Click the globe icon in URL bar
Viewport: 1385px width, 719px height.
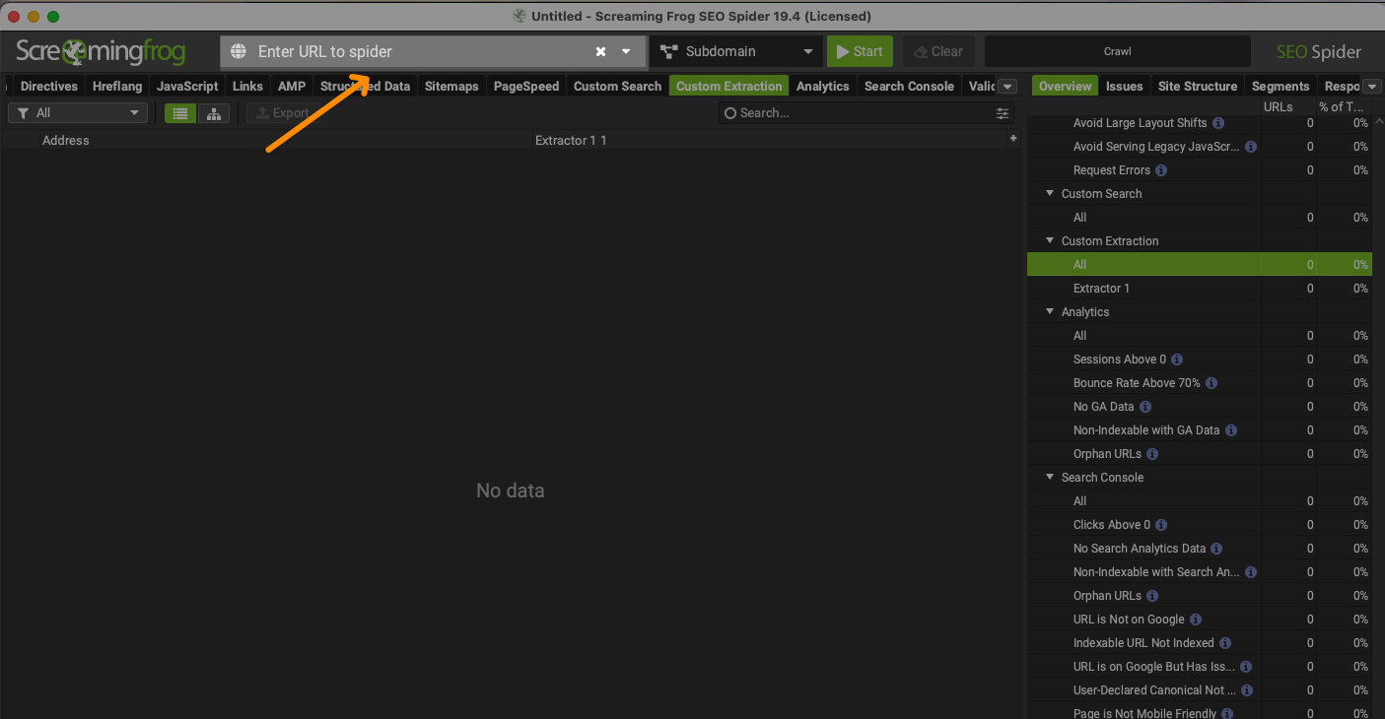coord(238,51)
